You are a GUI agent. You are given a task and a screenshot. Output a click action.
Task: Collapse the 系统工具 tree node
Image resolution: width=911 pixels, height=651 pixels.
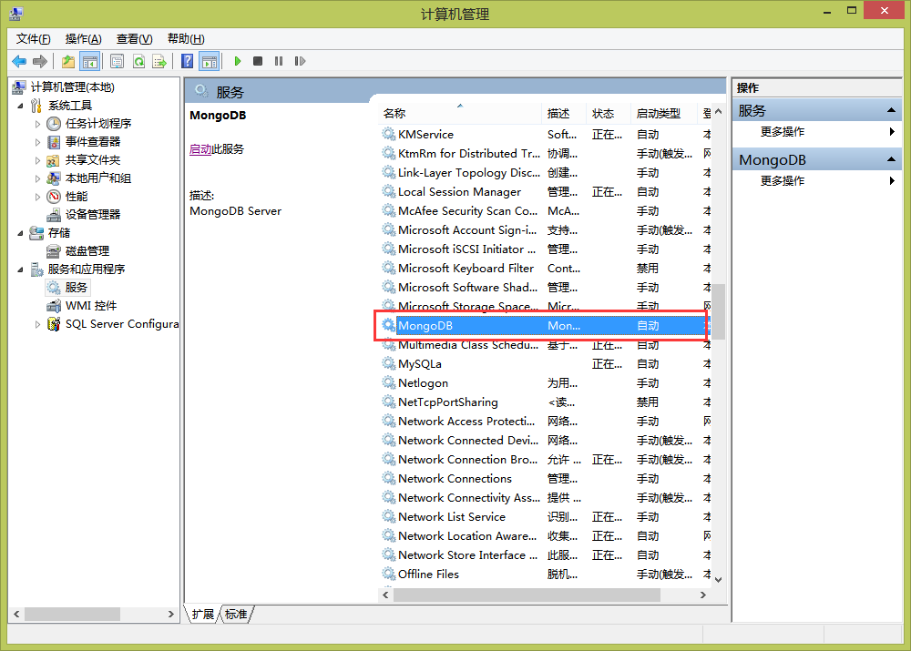20,106
